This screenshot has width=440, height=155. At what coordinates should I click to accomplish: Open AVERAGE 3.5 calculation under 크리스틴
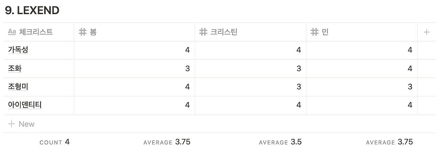(280, 142)
